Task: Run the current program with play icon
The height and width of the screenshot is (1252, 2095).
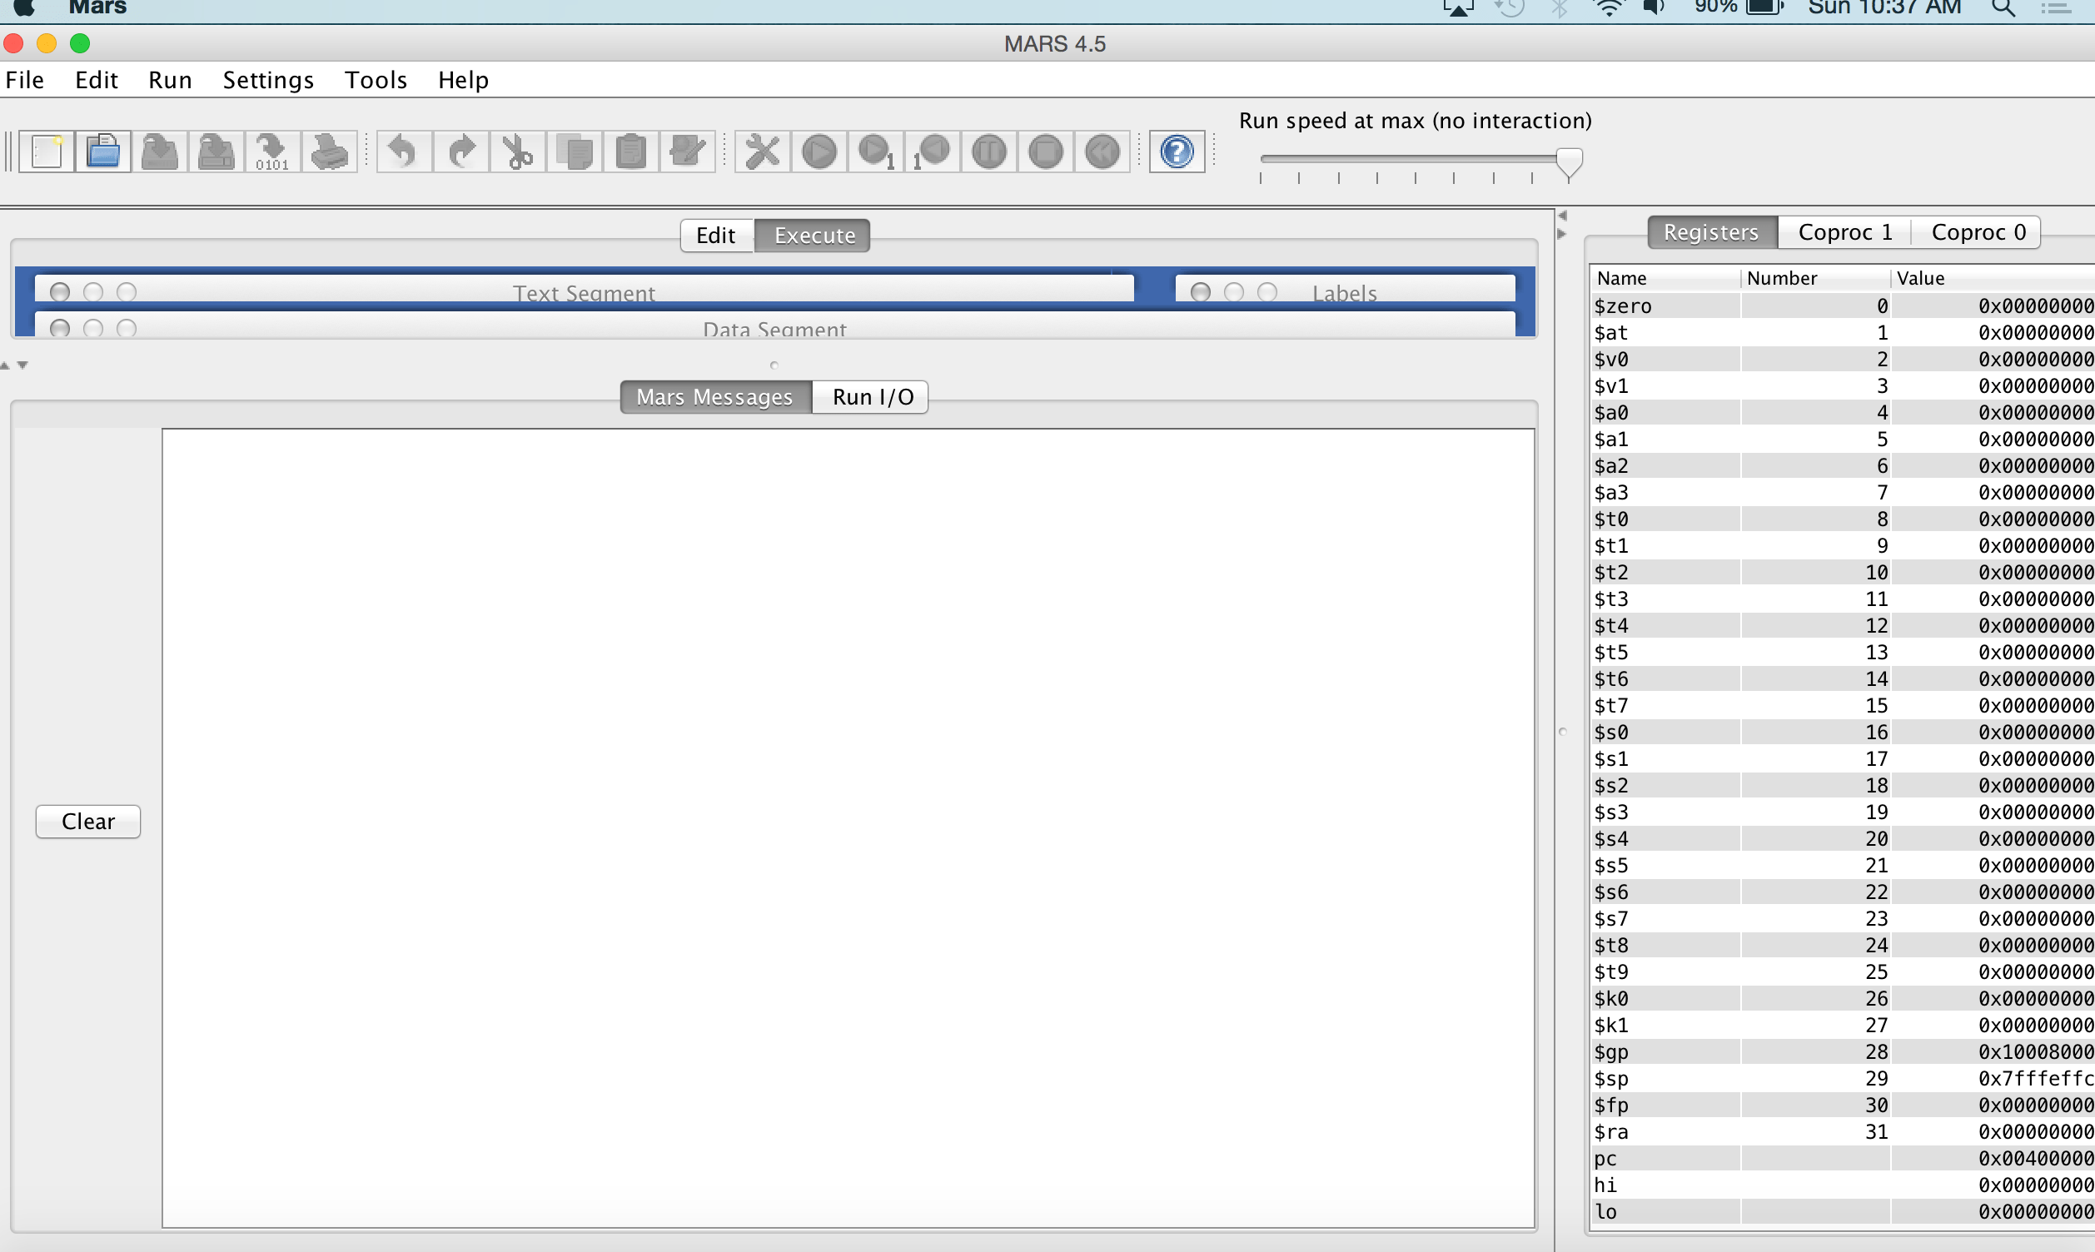Action: (819, 152)
